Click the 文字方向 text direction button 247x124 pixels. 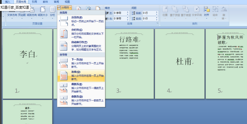coord(12,15)
